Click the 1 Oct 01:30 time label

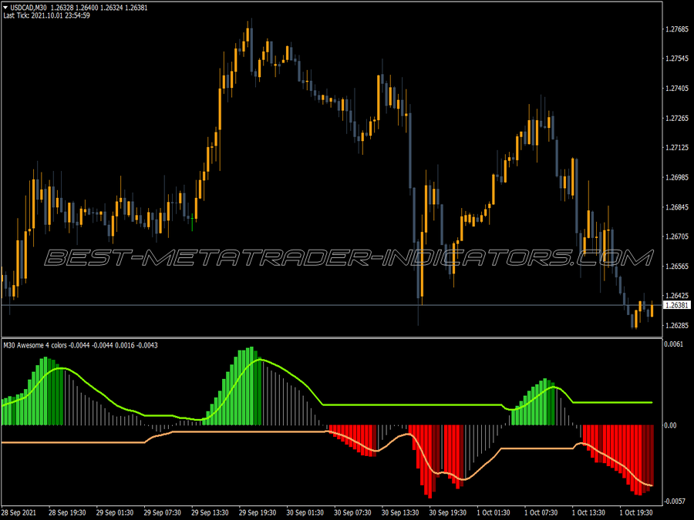point(493,512)
